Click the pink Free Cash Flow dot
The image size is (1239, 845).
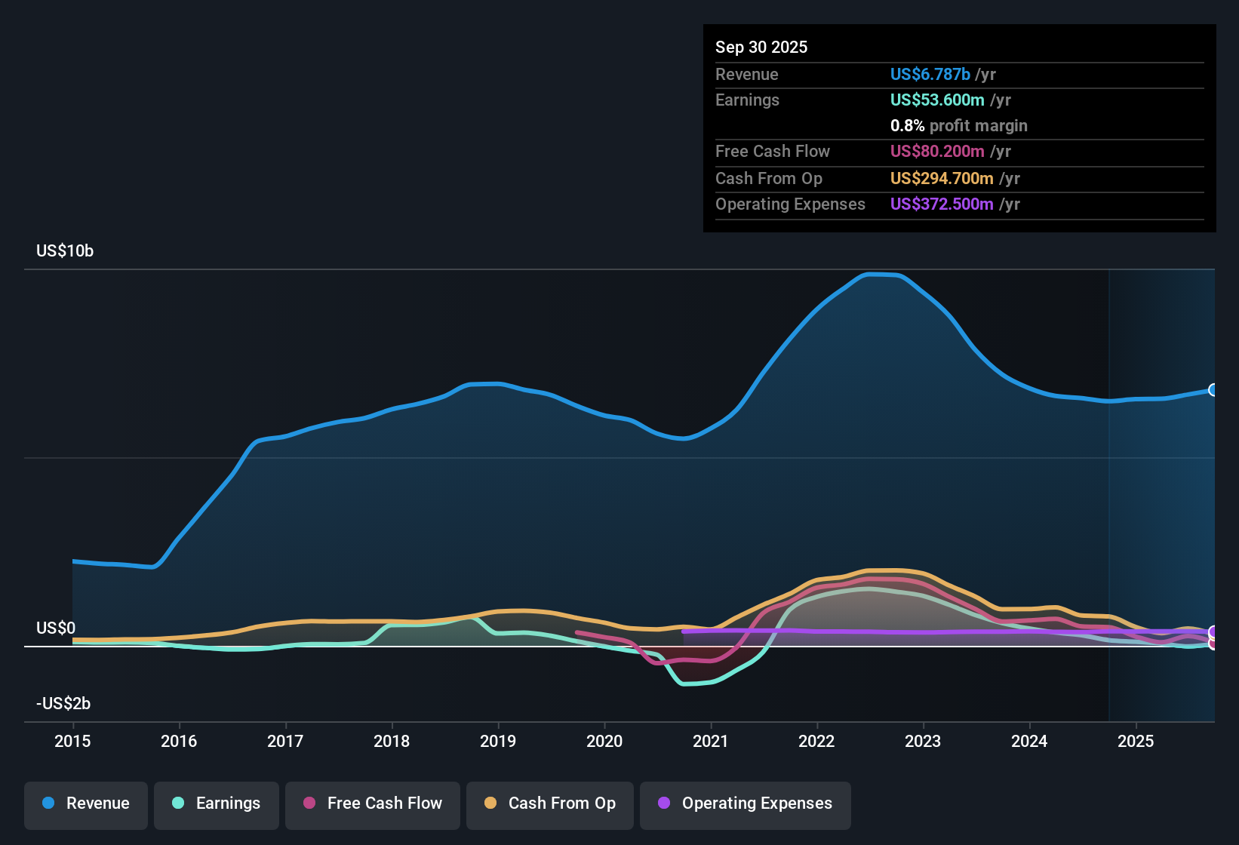coord(309,804)
